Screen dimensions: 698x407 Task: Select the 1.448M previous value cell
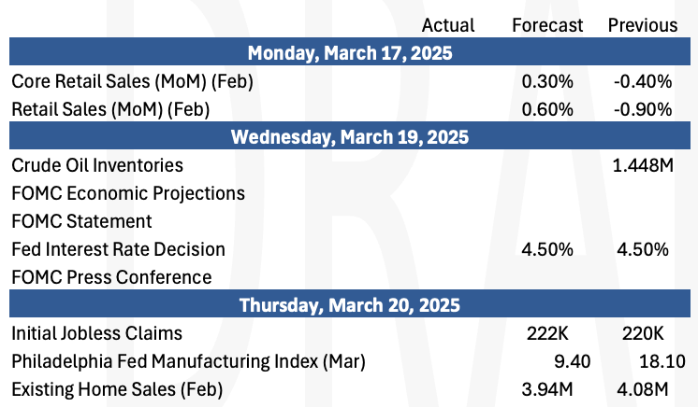pos(643,165)
